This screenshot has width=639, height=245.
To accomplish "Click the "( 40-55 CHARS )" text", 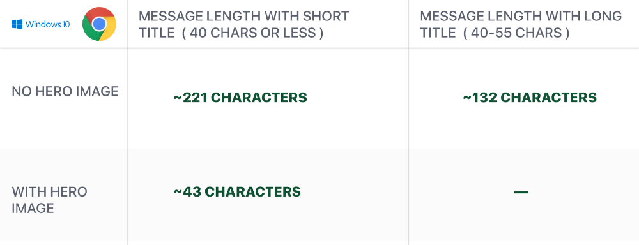I will pos(516,33).
